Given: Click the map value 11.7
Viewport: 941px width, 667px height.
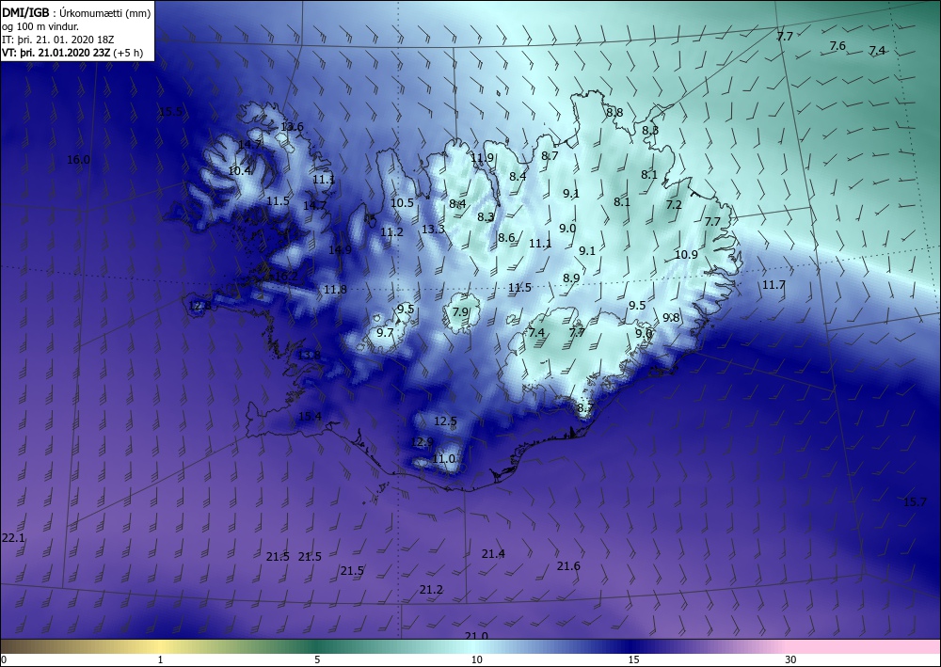Looking at the screenshot, I should coord(774,285).
